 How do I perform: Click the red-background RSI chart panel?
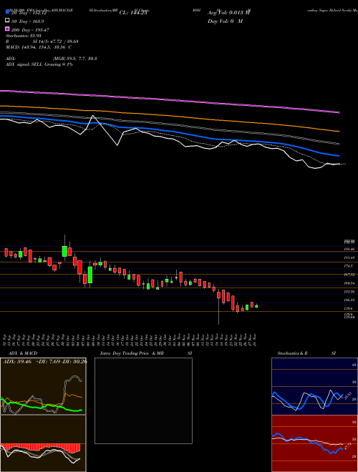pyautogui.click(x=314, y=443)
